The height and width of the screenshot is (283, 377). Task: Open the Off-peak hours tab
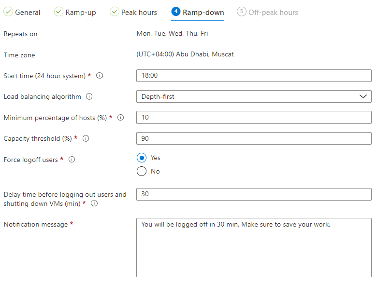273,13
